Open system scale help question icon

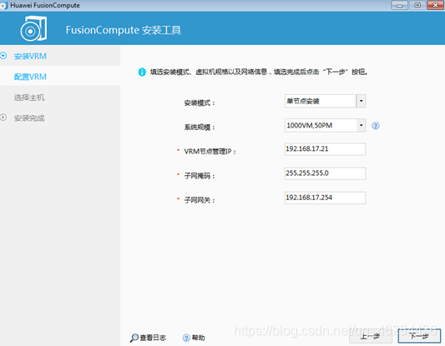(376, 126)
